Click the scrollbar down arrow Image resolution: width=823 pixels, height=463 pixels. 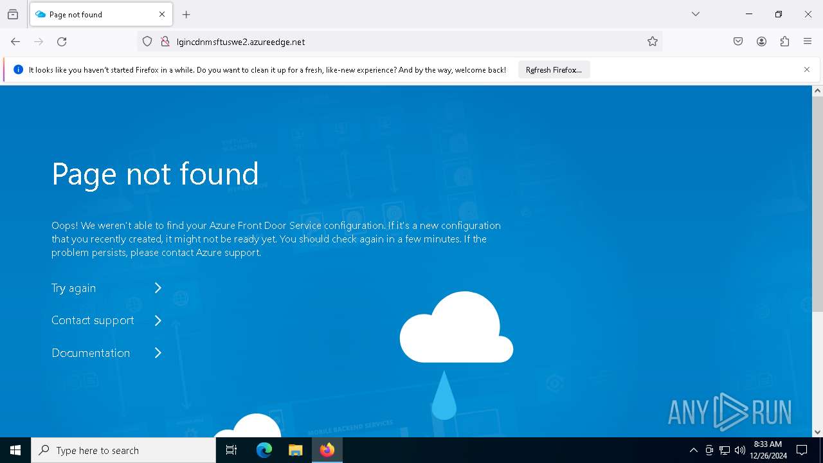tap(817, 432)
